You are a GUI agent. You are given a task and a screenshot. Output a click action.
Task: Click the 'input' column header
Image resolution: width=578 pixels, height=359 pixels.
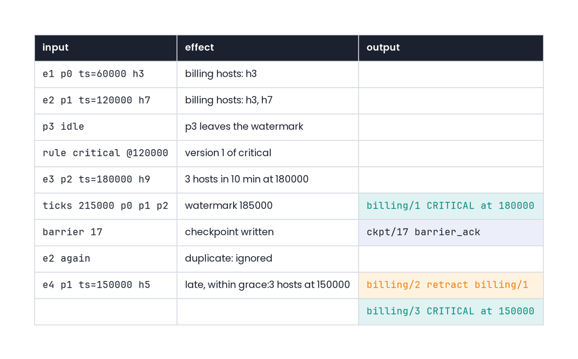point(106,48)
